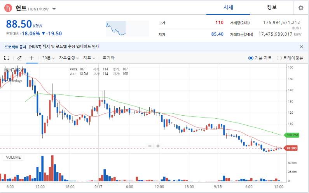
Task: Open the HUNT 백서 및 로드맵 notice link
Action: click(64, 47)
